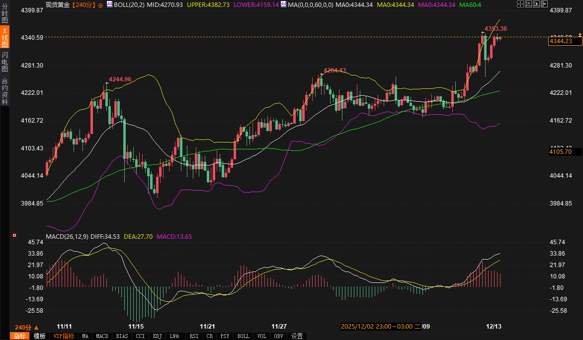Switch to the 分时图 side tab
The width and height of the screenshot is (583, 340).
tap(4, 13)
